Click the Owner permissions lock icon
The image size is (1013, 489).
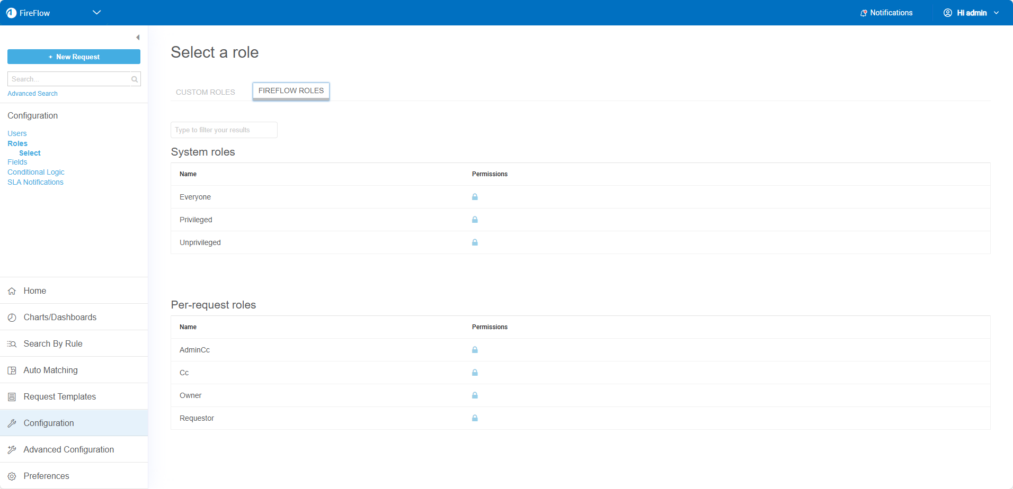[x=475, y=395]
